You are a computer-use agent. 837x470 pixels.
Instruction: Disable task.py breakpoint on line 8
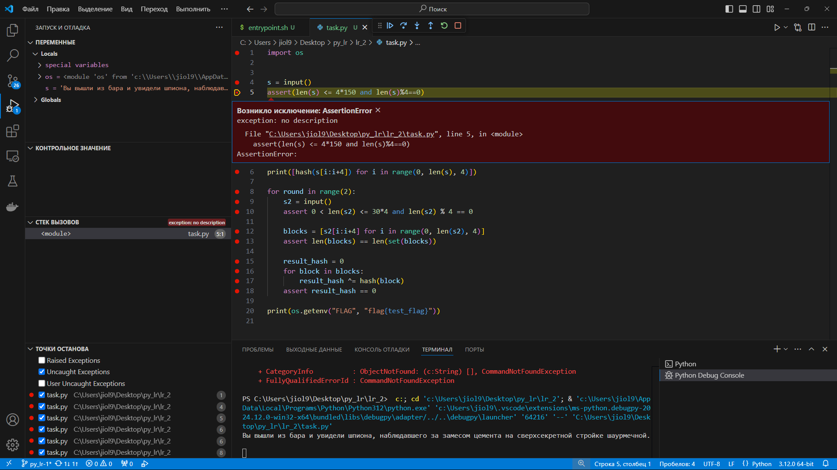[42, 452]
